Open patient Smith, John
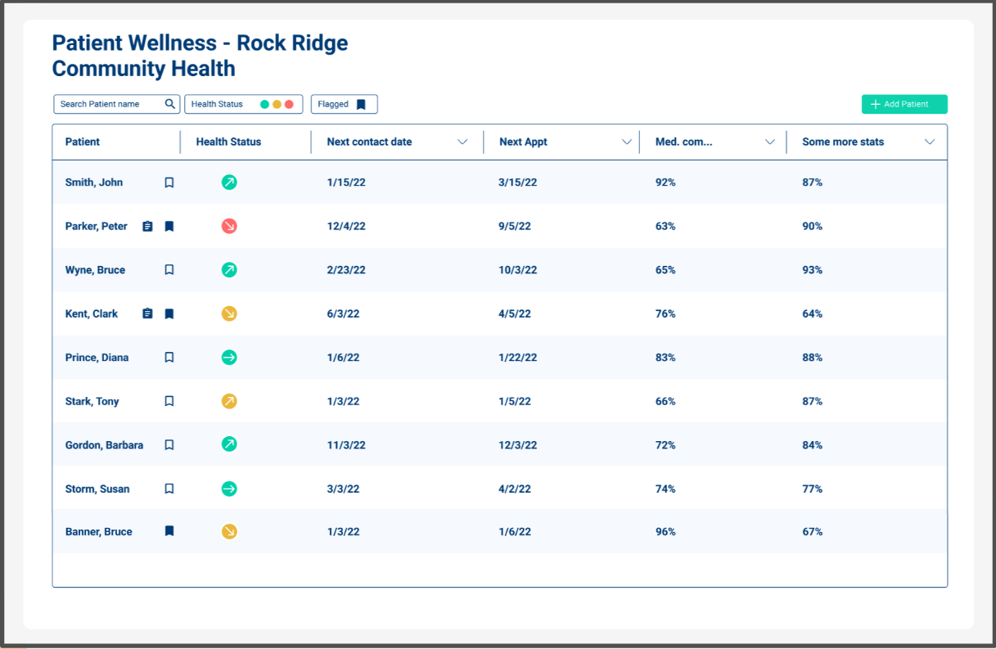The image size is (996, 649). 94,183
